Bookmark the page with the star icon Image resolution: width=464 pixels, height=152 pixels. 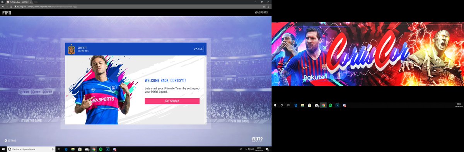(x=264, y=7)
